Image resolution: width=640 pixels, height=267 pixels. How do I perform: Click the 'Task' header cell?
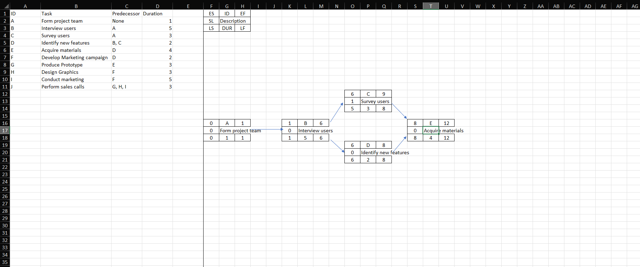pyautogui.click(x=76, y=14)
